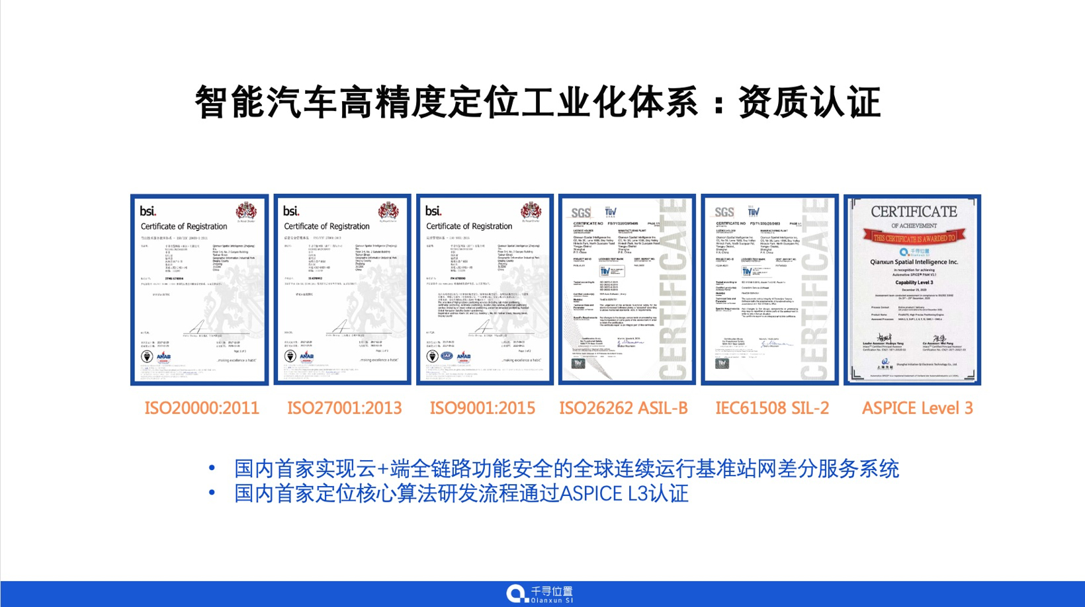Open the ISO26262 ASIL-B SGS certificate image
The height and width of the screenshot is (607, 1085).
click(627, 290)
